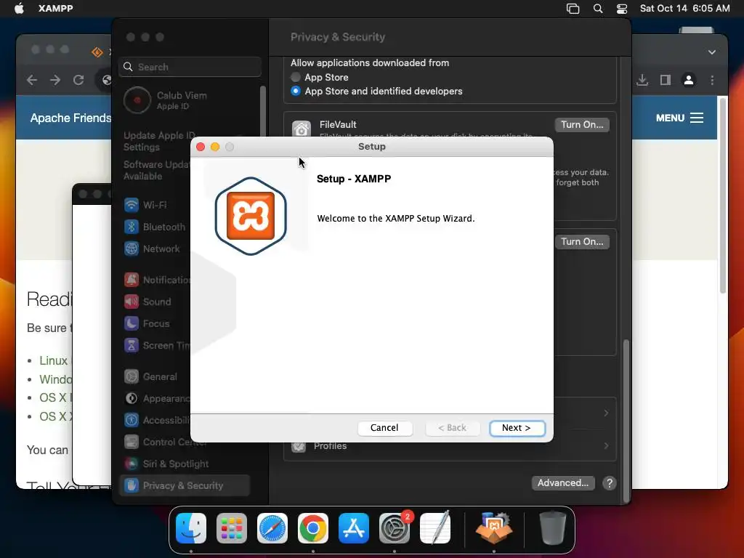This screenshot has width=744, height=558.
Task: Click browser page vertical scrollbar
Action: point(723,195)
